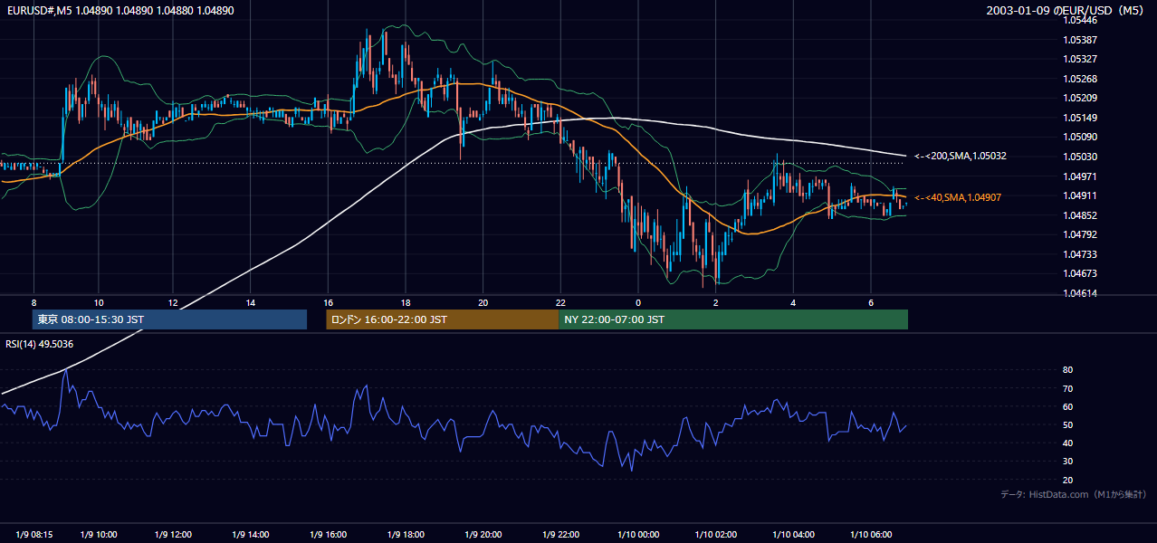Click hour tick 12 under price chart
1157x543 pixels.
[173, 302]
